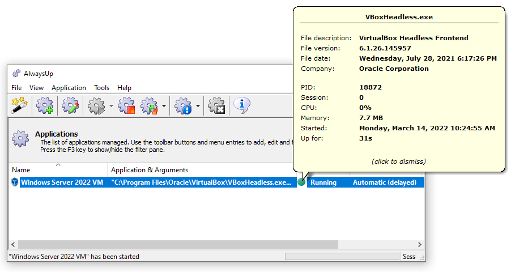
Task: Click the AlwaysUp title bar gear icon
Action: [16, 73]
